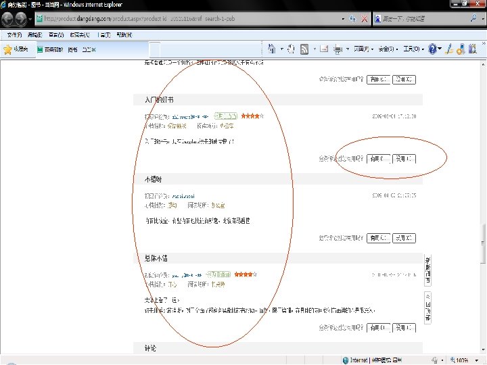This screenshot has height=365, width=487.
Task: Expand the feeds dropdown arrow
Action: [x=315, y=49]
